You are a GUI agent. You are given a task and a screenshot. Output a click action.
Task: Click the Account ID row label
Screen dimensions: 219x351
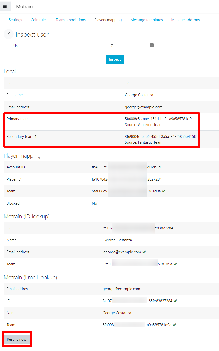coord(16,167)
